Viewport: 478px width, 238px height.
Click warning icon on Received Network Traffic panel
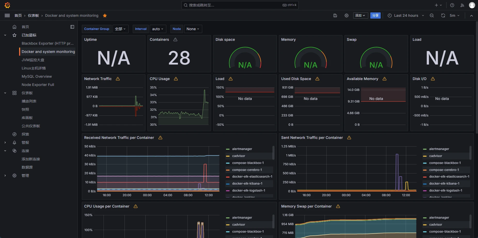(160, 138)
